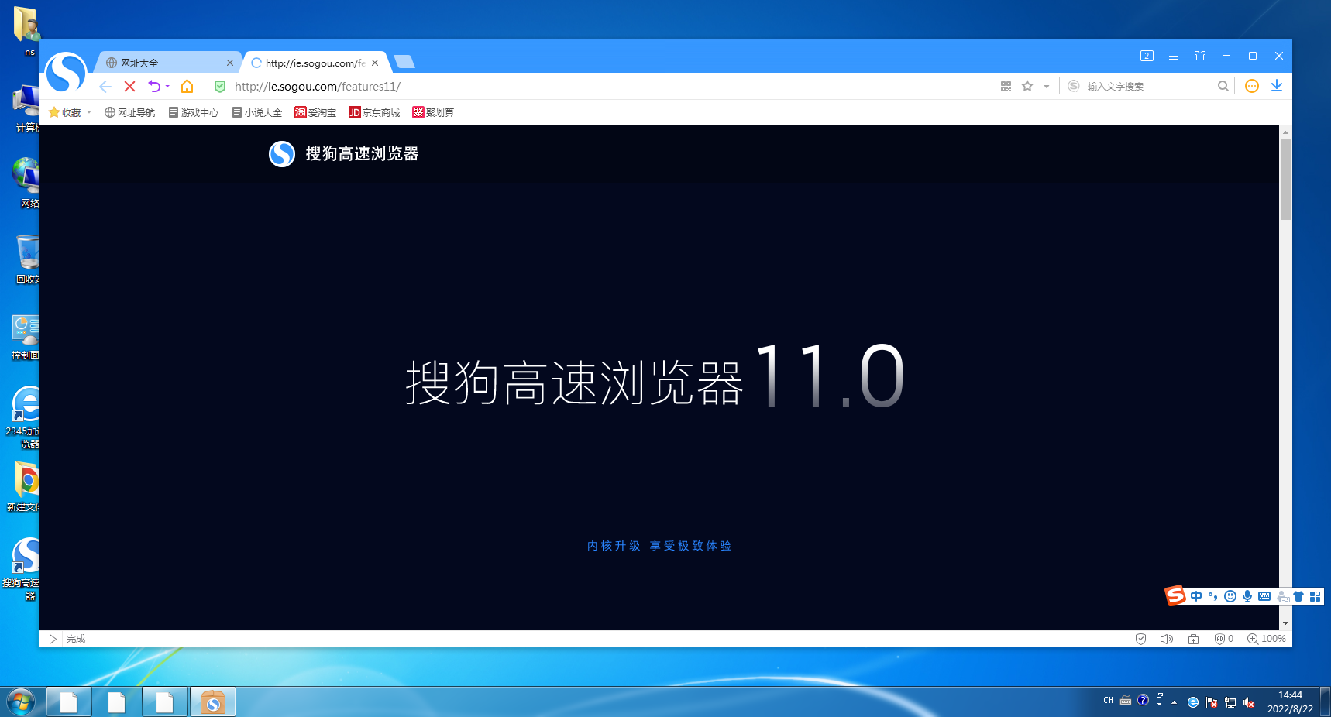The height and width of the screenshot is (717, 1331).
Task: Open the browser repair first-aid kit icon
Action: (x=1194, y=639)
